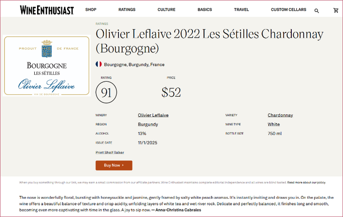Open the Travel menu
343x217 pixels.
(x=242, y=10)
